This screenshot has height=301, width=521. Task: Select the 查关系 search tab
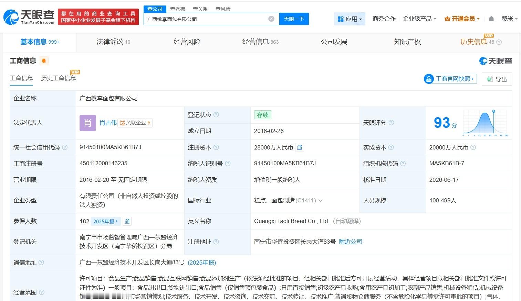click(200, 9)
